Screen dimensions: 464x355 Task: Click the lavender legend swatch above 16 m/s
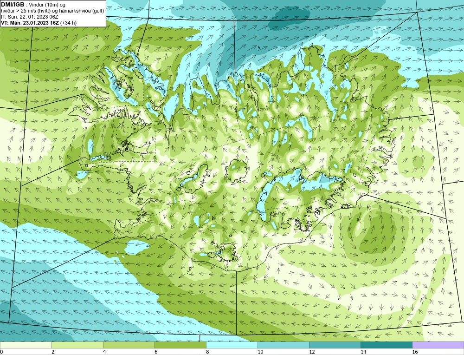(438, 345)
